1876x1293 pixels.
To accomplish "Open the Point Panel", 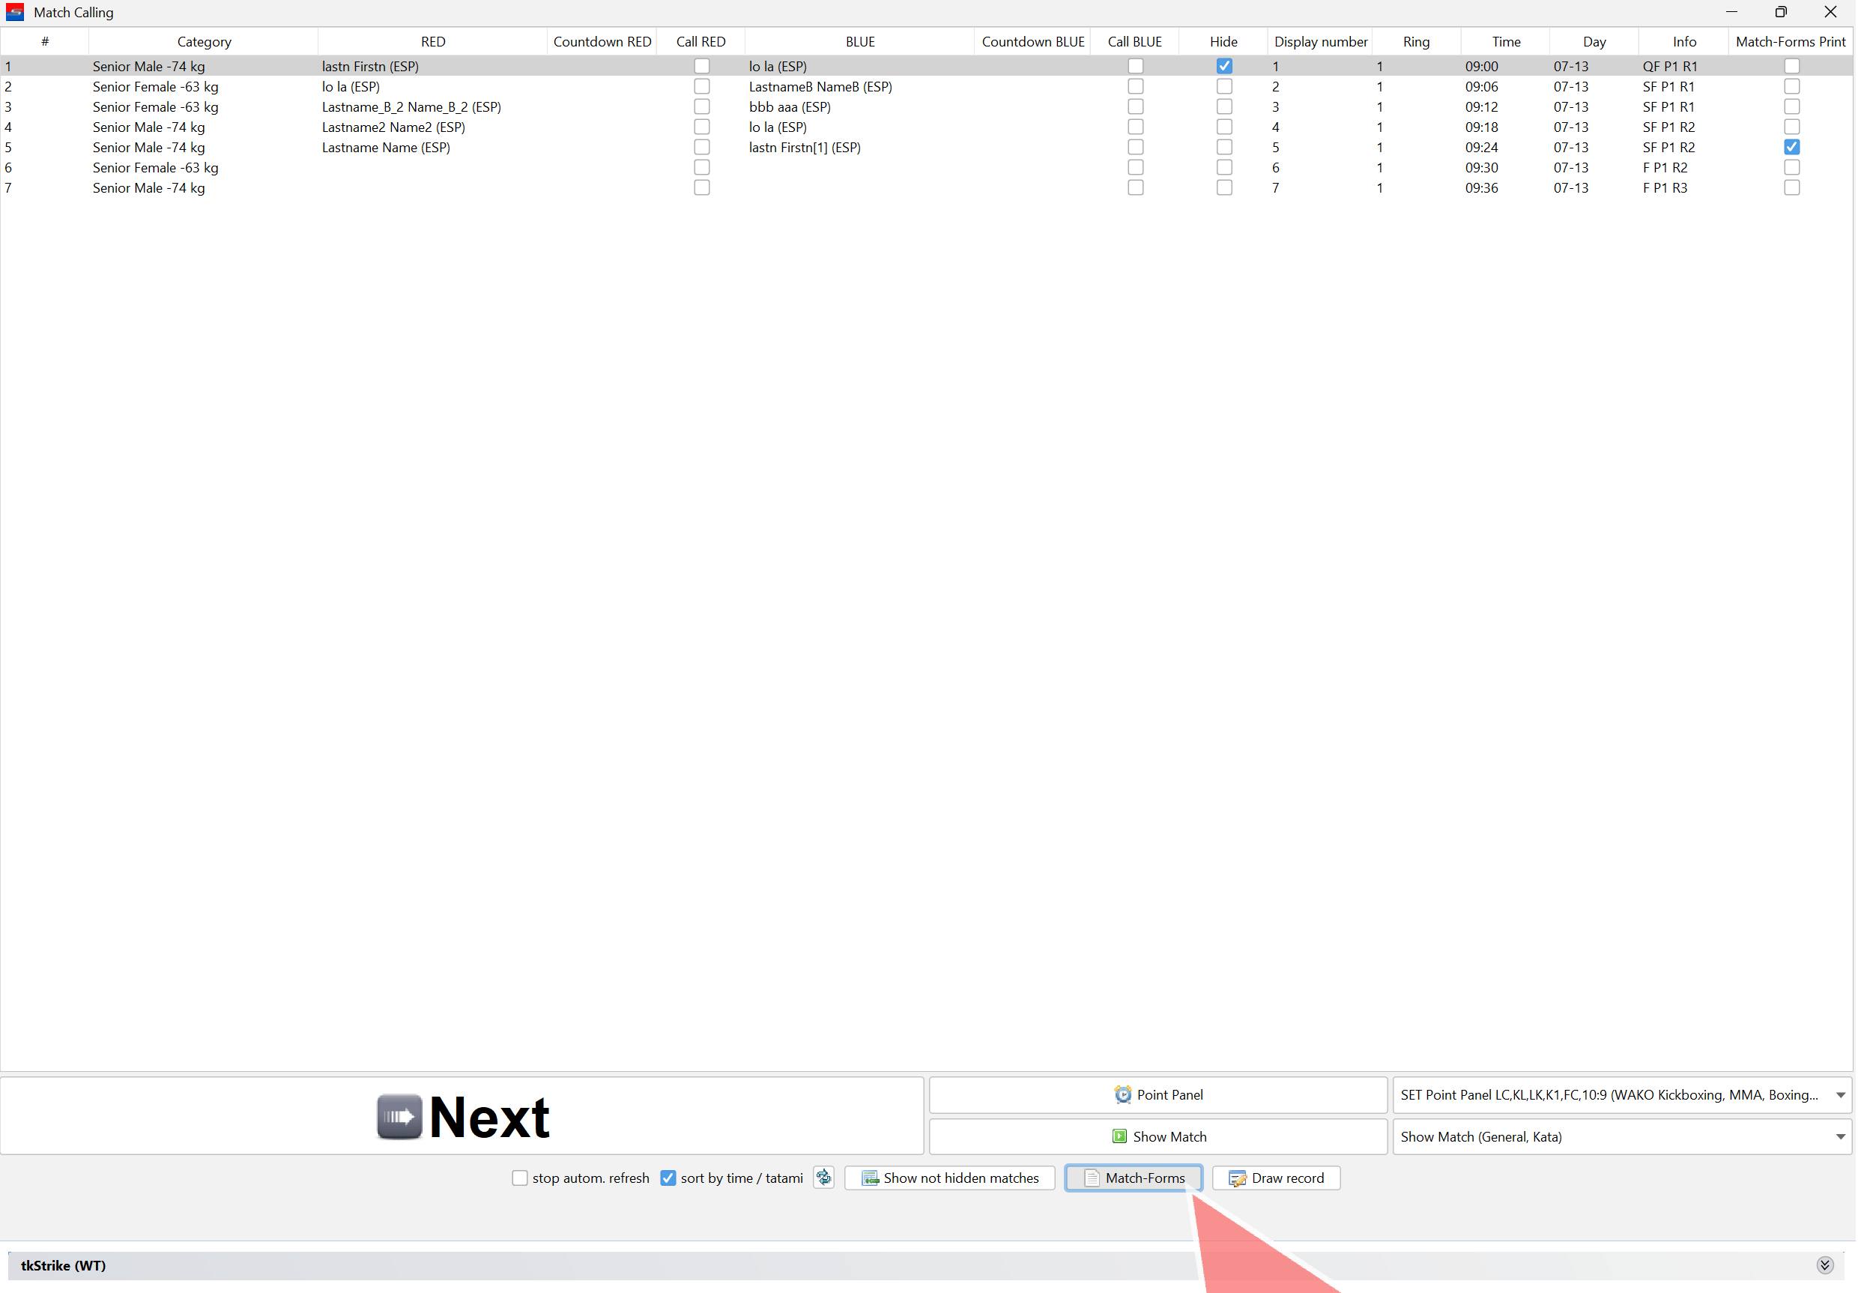I will [1158, 1094].
